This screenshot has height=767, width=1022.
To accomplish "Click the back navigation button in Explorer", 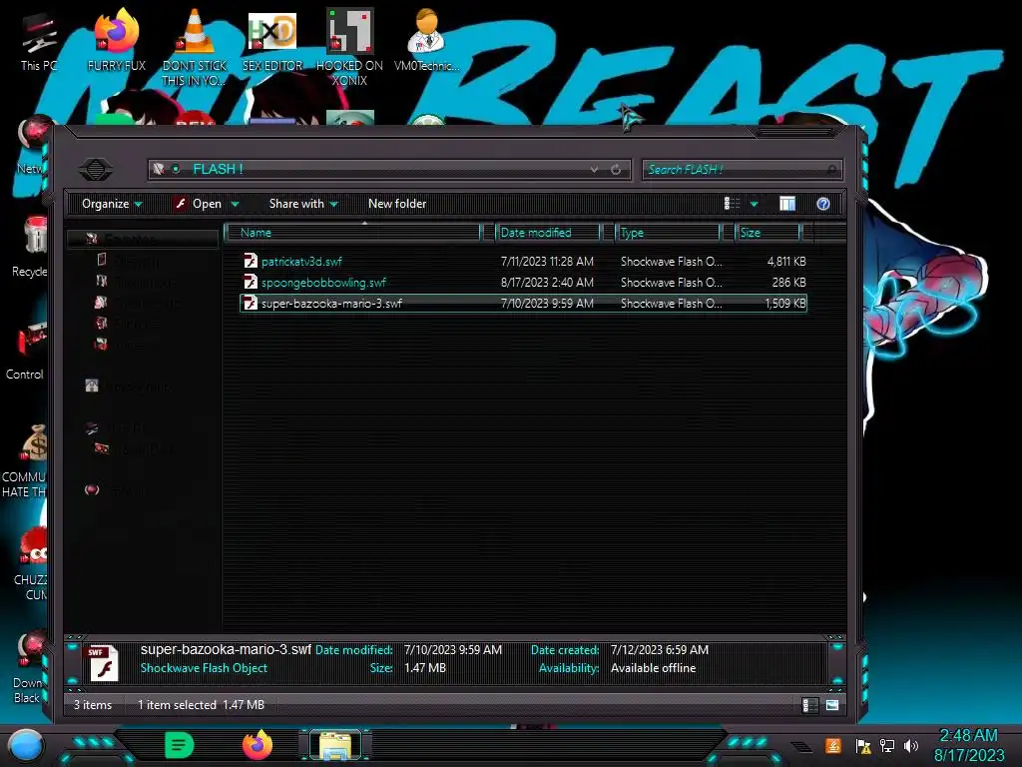I will (95, 170).
